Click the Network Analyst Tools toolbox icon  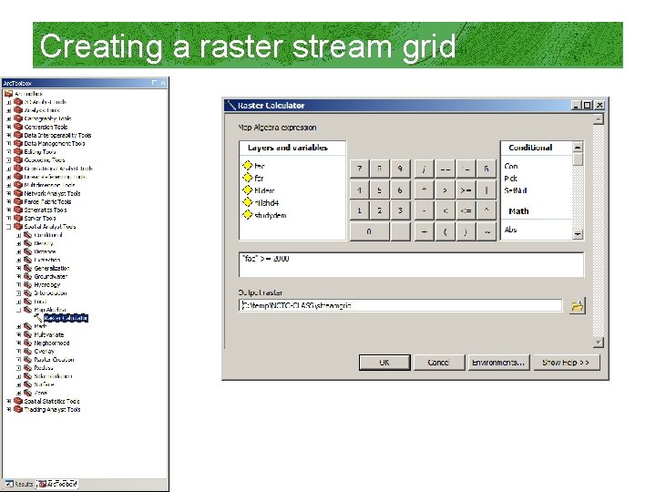point(18,193)
